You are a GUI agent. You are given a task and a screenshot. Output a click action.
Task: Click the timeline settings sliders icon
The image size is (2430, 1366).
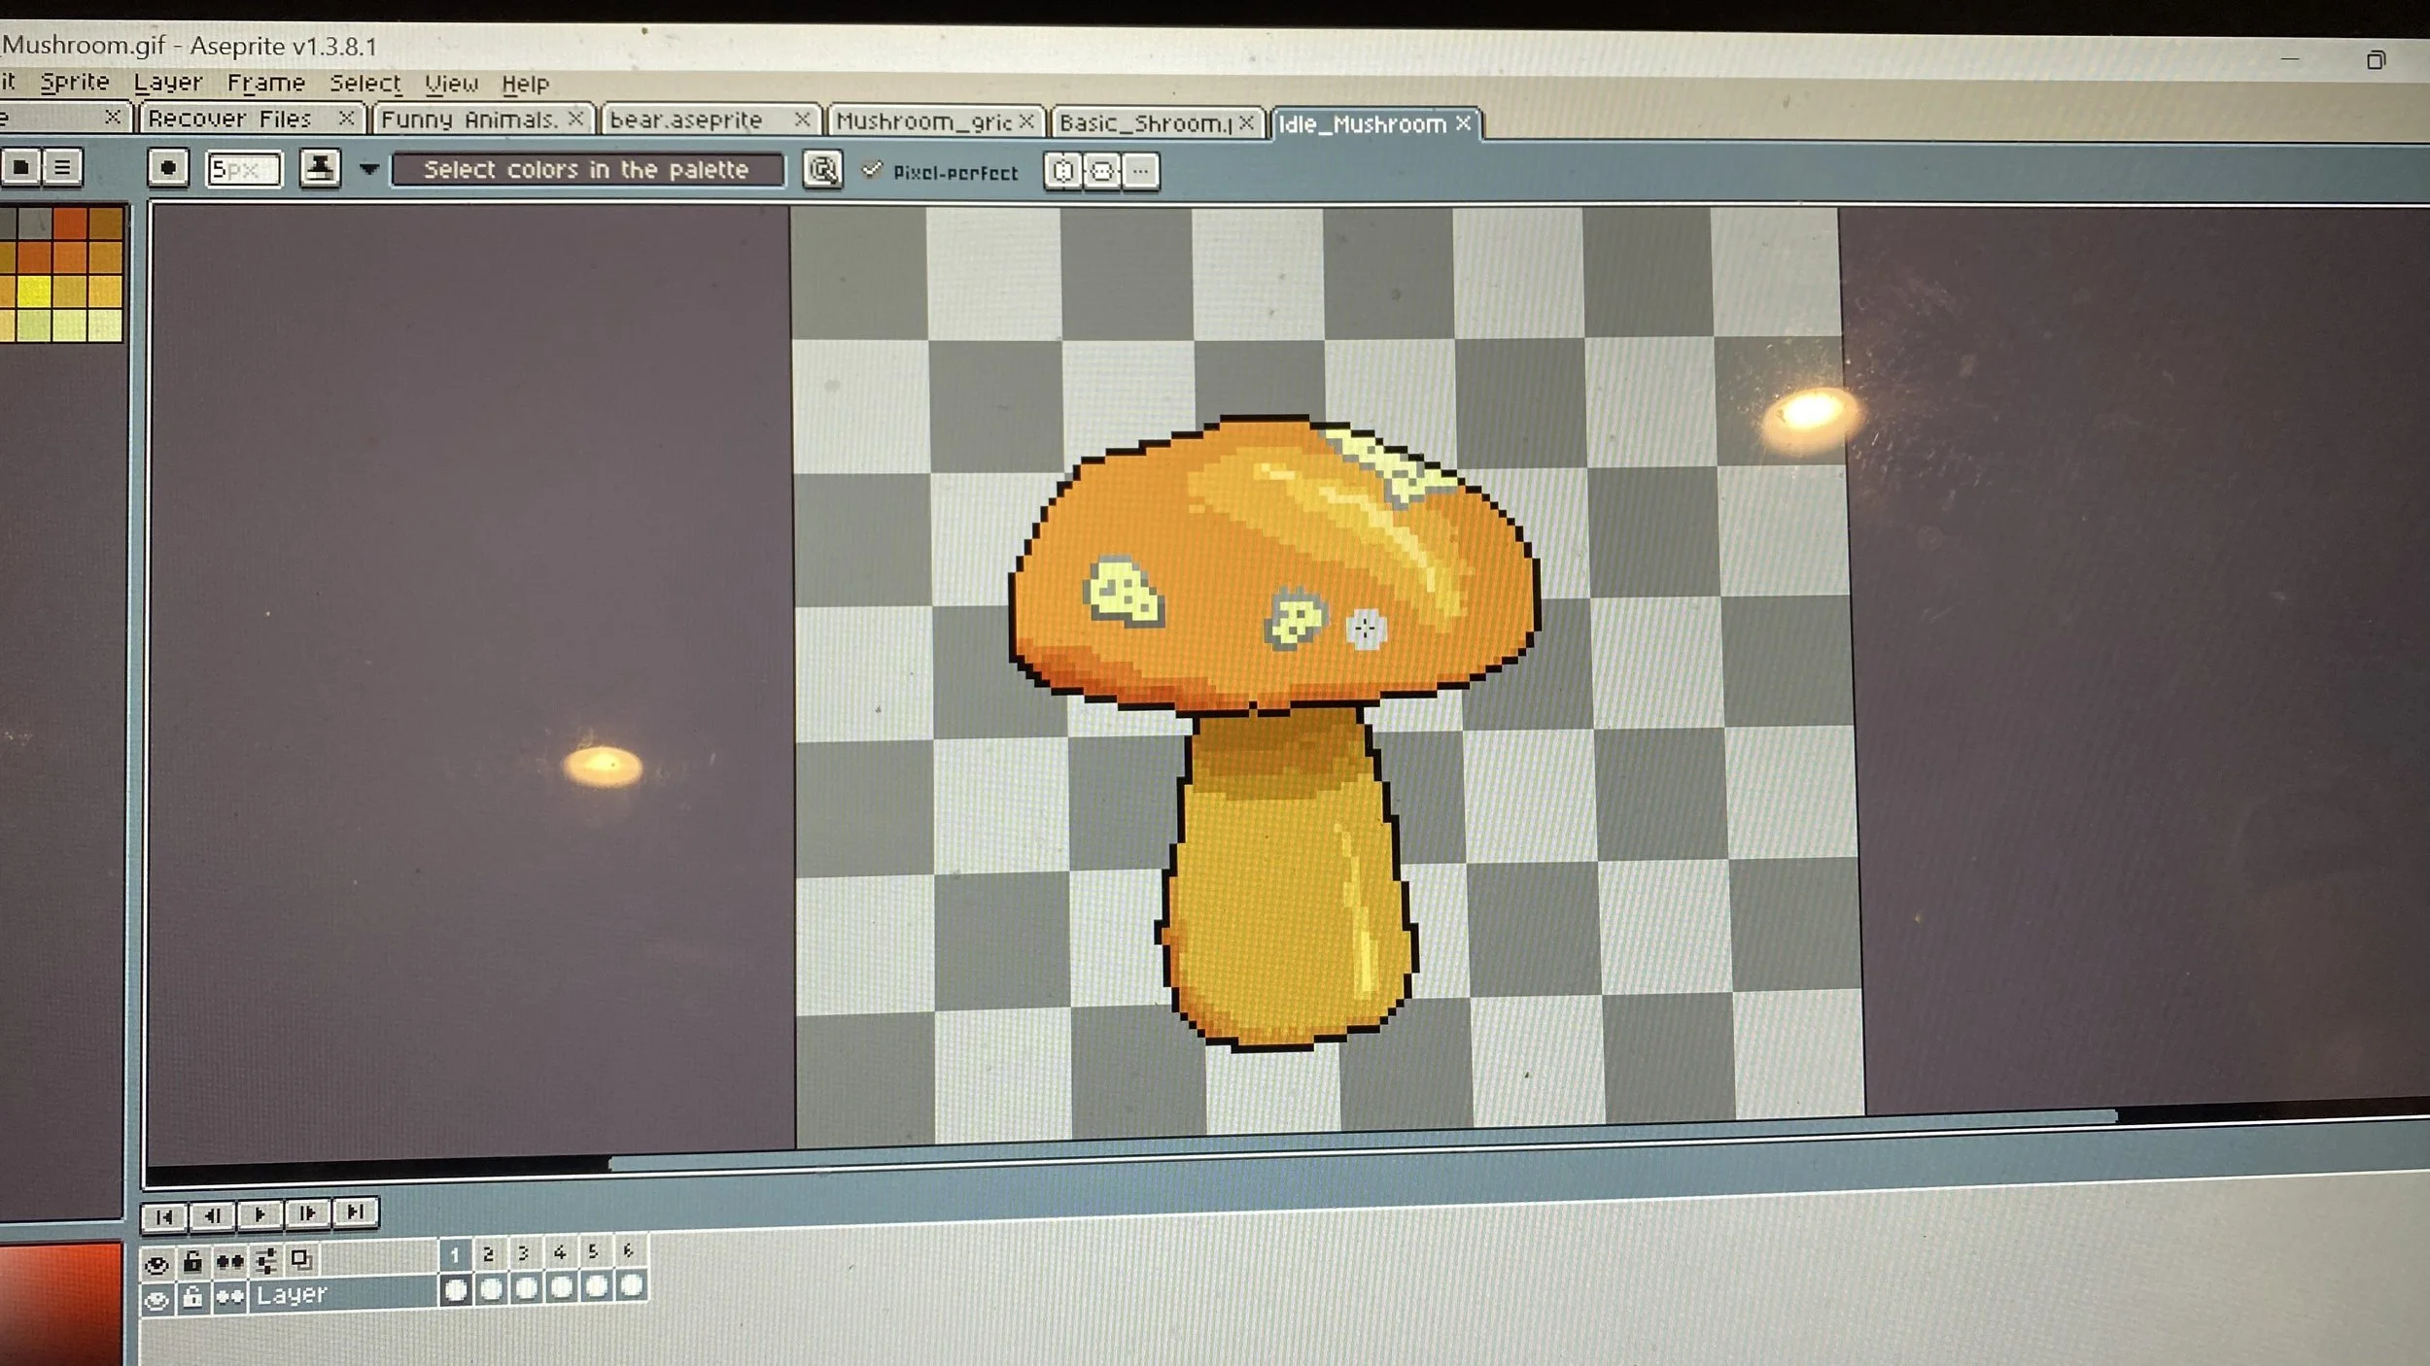point(265,1261)
